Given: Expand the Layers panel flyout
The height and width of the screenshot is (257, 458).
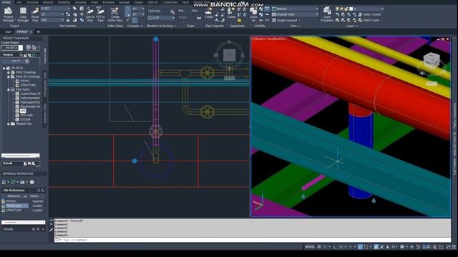Looking at the screenshot, I should pyautogui.click(x=352, y=26).
